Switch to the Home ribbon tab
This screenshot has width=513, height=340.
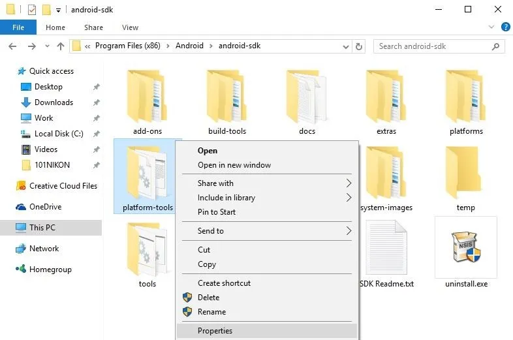55,27
